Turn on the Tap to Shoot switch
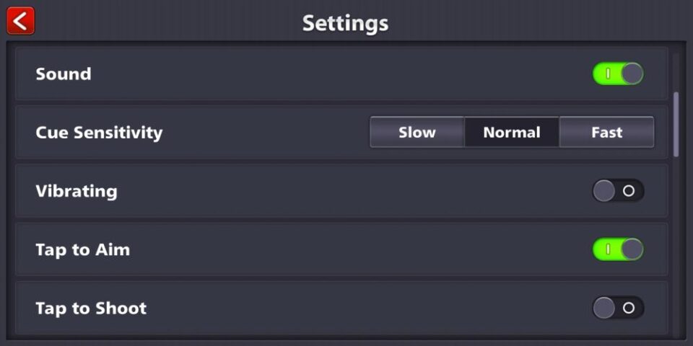Image resolution: width=693 pixels, height=346 pixels. coord(618,309)
